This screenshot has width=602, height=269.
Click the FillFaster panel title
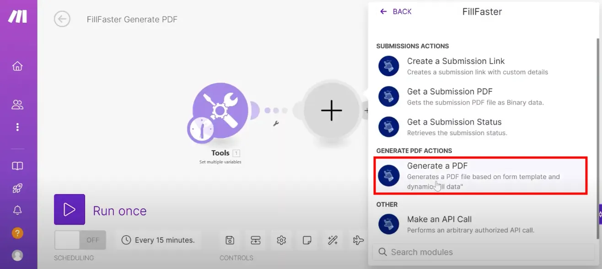click(482, 12)
